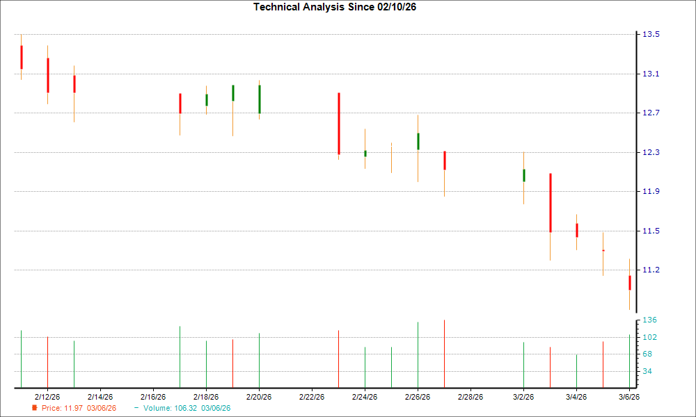Select the small green candlestick on 2/24/26
Image resolution: width=696 pixels, height=417 pixels.
pyautogui.click(x=365, y=153)
